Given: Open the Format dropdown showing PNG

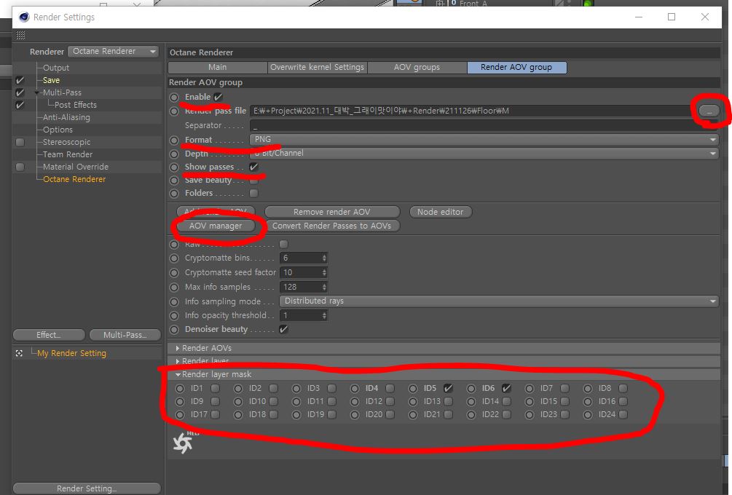Looking at the screenshot, I should (484, 140).
